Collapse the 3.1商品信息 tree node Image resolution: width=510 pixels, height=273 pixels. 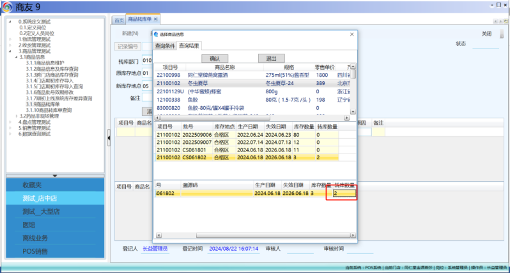click(x=16, y=57)
